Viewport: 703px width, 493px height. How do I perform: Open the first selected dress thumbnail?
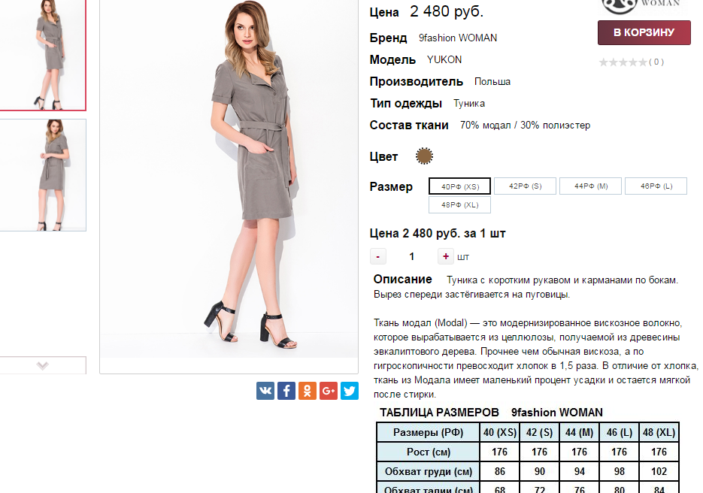click(43, 55)
